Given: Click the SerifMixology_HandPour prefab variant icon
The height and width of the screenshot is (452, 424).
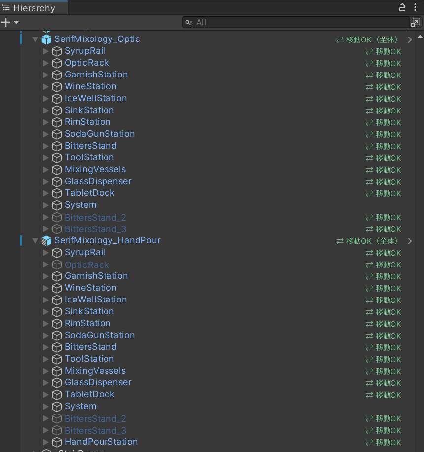Looking at the screenshot, I should click(46, 241).
